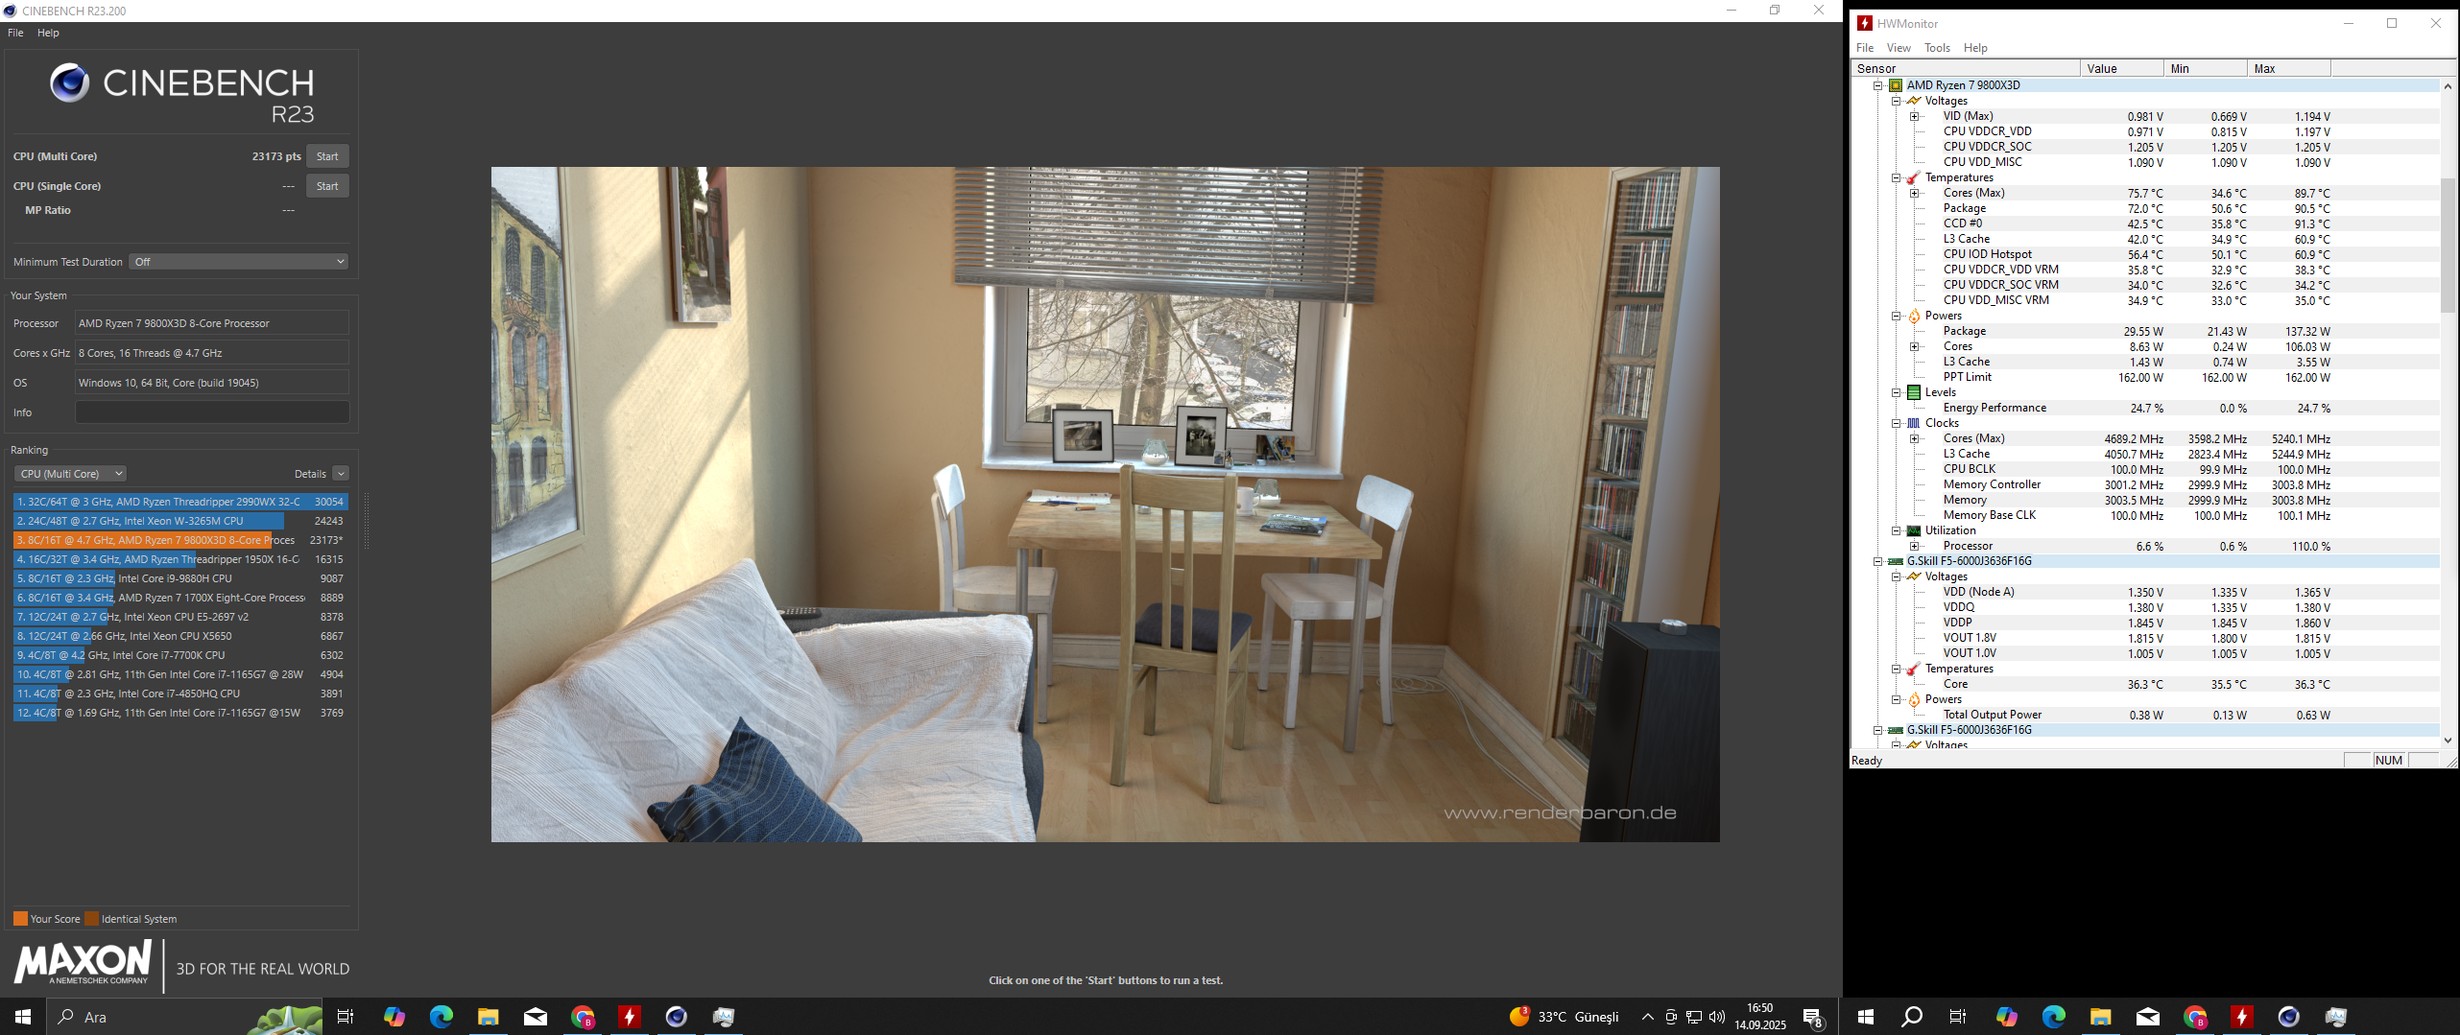Screen dimensions: 2460x1035
Task: Click the Sensor column header in HWMonitor
Action: click(1966, 68)
